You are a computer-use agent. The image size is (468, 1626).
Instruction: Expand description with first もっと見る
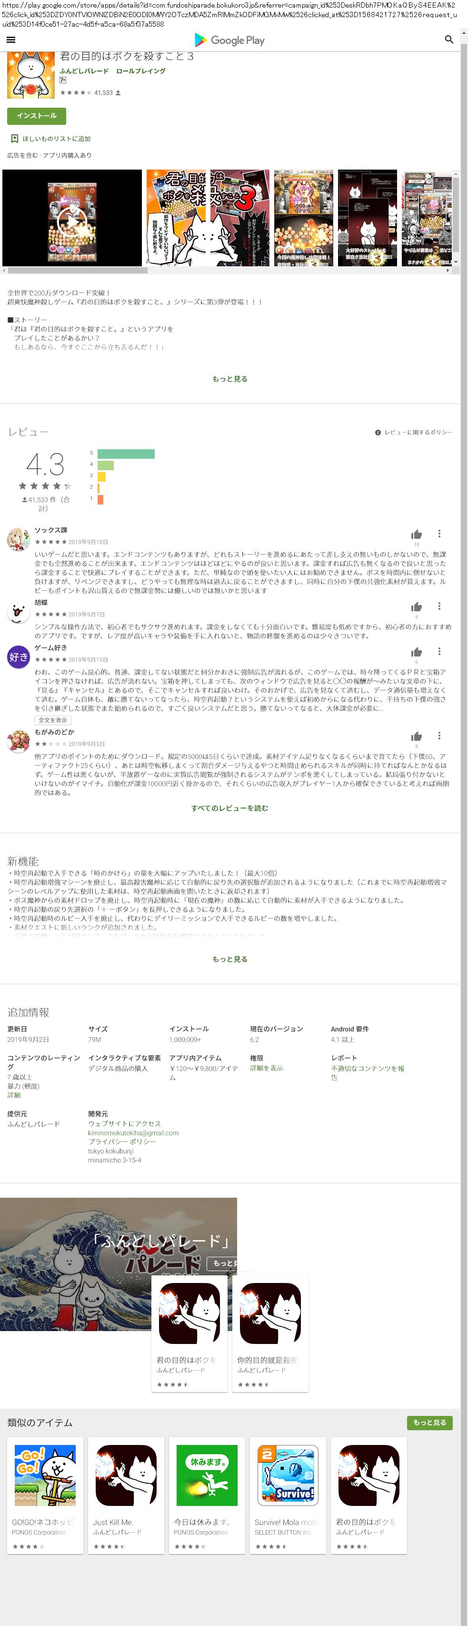click(x=229, y=379)
